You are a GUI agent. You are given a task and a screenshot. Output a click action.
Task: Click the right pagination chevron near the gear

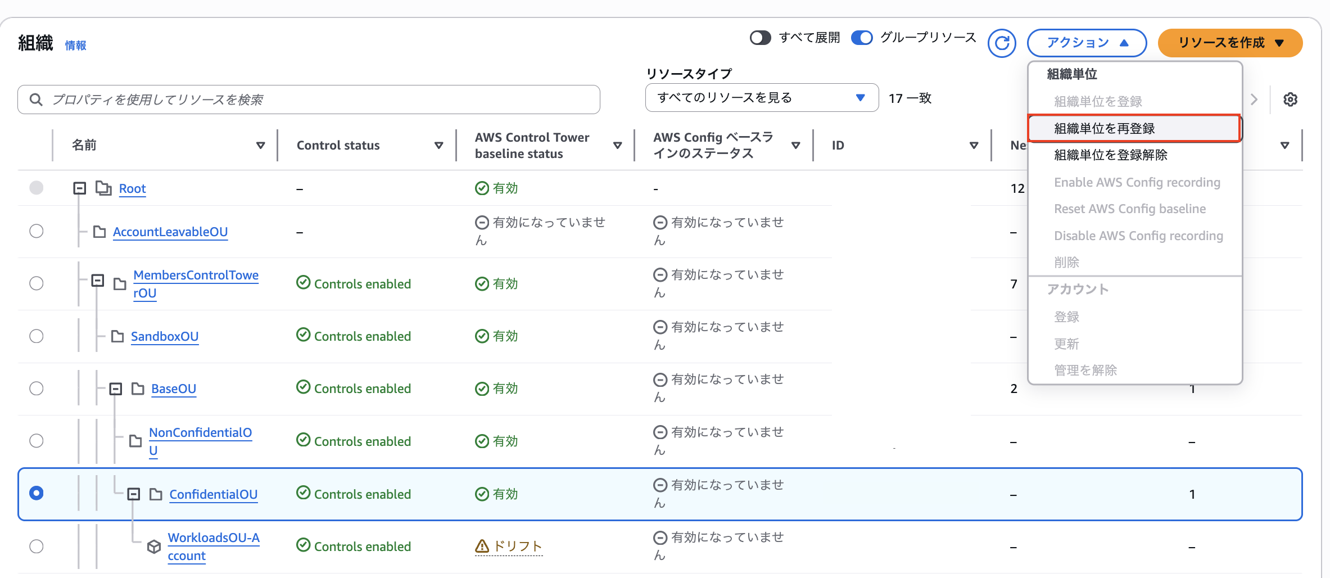[1254, 99]
